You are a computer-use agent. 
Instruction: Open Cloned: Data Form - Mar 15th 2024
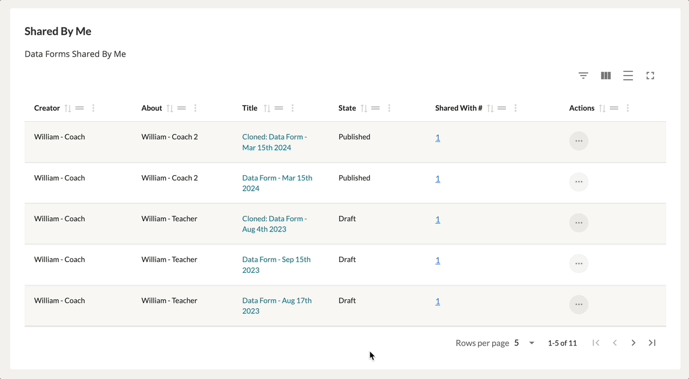274,142
